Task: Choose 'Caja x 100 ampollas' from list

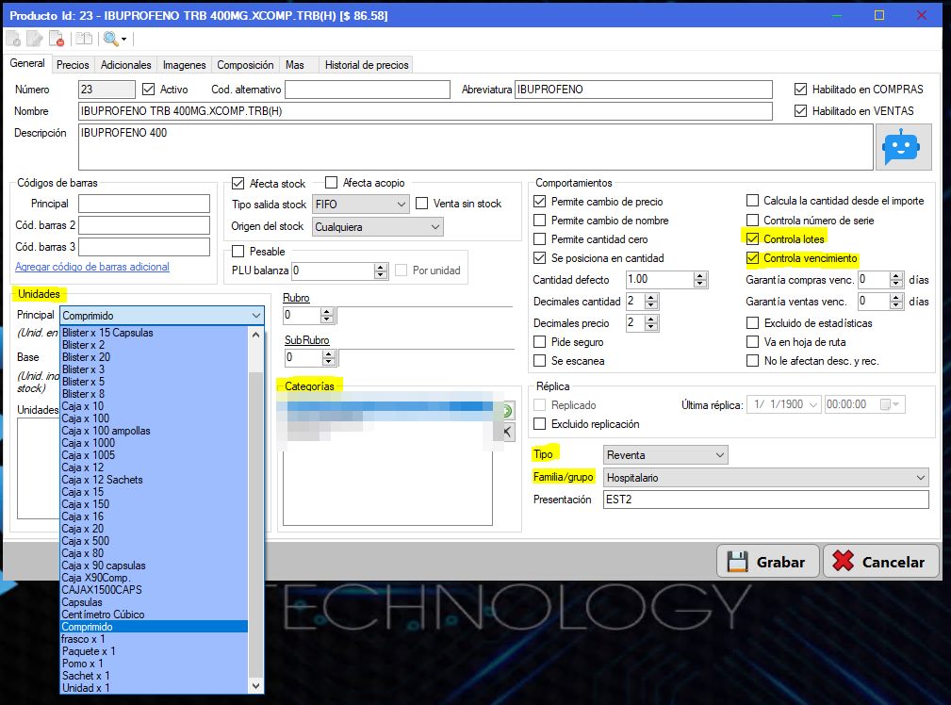Action: [154, 431]
